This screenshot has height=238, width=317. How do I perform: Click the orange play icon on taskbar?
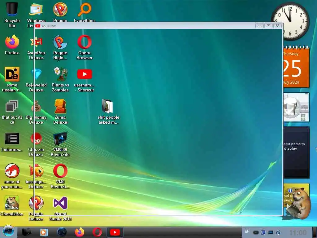(x=43, y=232)
